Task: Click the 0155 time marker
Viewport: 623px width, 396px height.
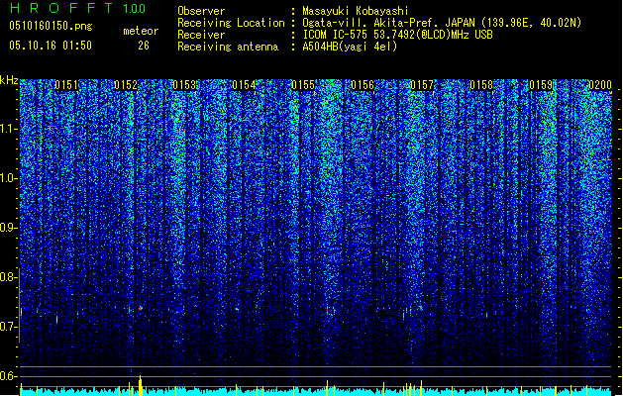Action: [303, 85]
